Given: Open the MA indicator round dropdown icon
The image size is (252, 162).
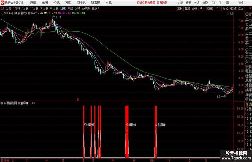Looking at the screenshot, I should pyautogui.click(x=29, y=13).
